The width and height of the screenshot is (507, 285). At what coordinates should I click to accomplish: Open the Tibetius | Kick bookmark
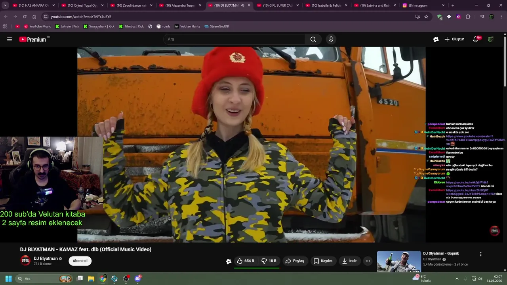tap(132, 26)
